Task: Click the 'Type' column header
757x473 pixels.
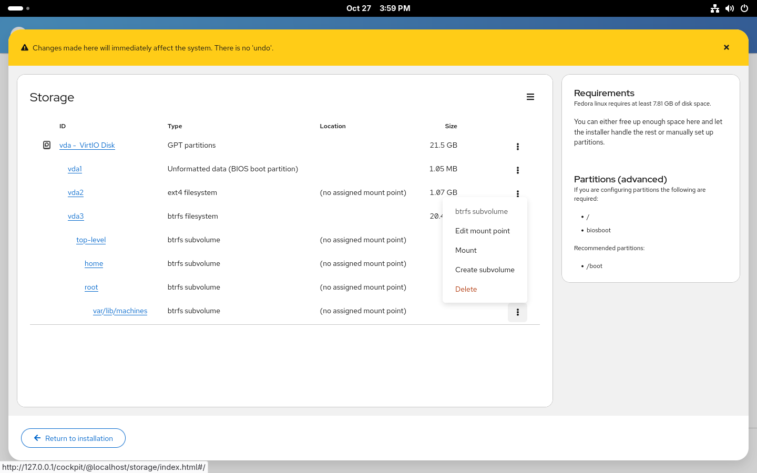Action: coord(175,126)
